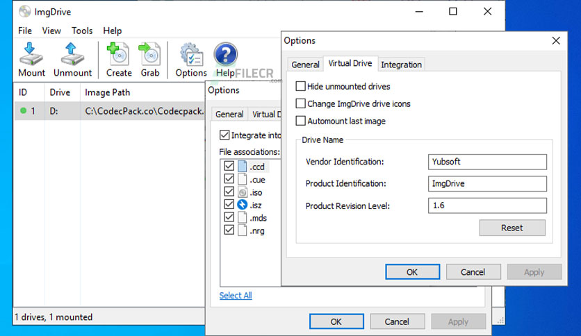Viewport: 581px width, 336px height.
Task: Close the front Options dialog with X
Action: click(x=556, y=40)
